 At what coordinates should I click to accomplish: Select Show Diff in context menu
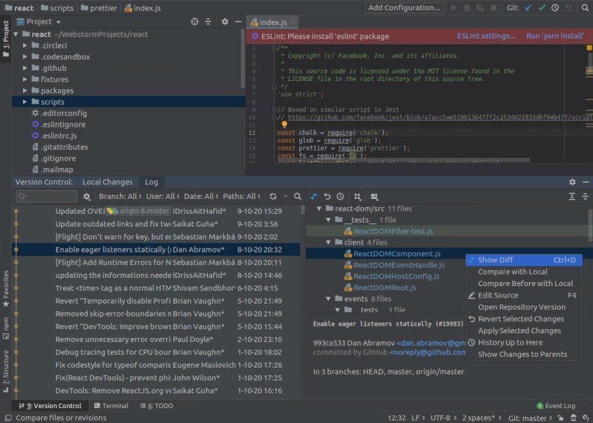pyautogui.click(x=524, y=260)
